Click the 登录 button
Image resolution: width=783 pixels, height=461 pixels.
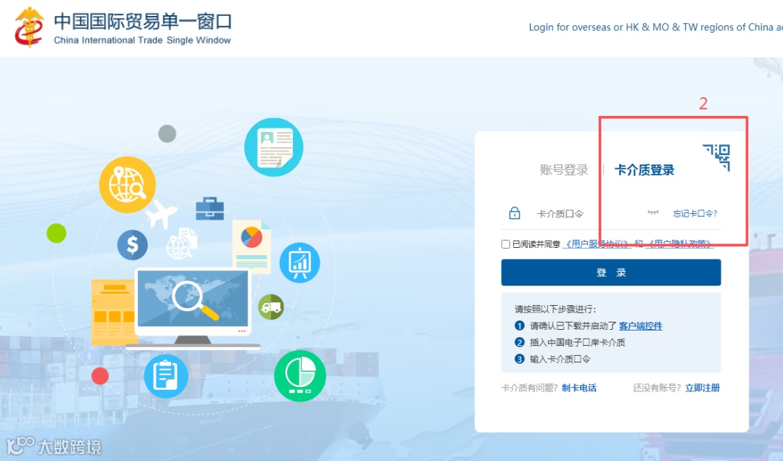point(610,273)
